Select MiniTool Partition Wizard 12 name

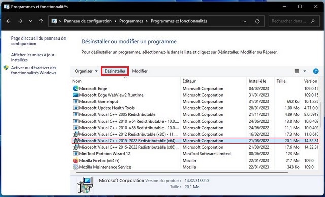click(105, 154)
